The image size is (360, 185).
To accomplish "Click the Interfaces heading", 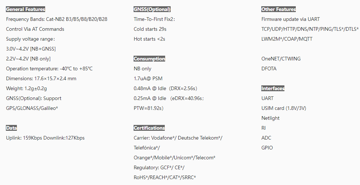I will click(x=273, y=88).
